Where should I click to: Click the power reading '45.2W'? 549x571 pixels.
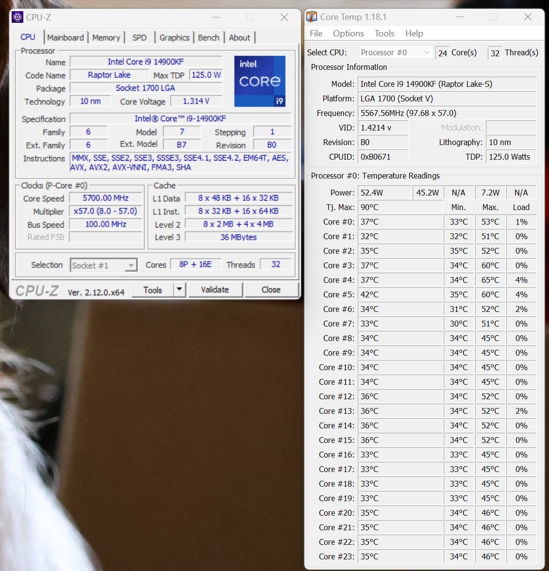click(x=428, y=193)
